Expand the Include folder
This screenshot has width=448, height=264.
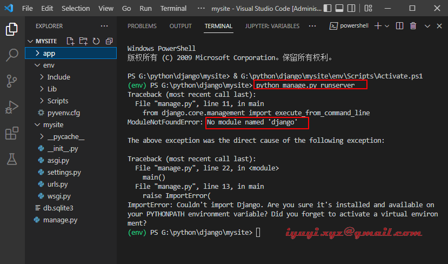pyautogui.click(x=58, y=77)
